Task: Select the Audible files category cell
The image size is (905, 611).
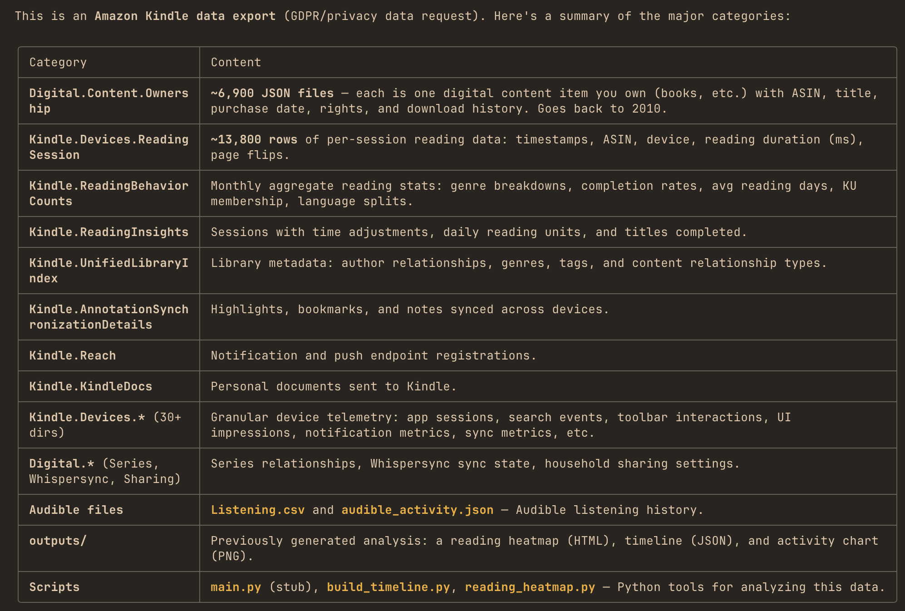Action: coord(76,509)
